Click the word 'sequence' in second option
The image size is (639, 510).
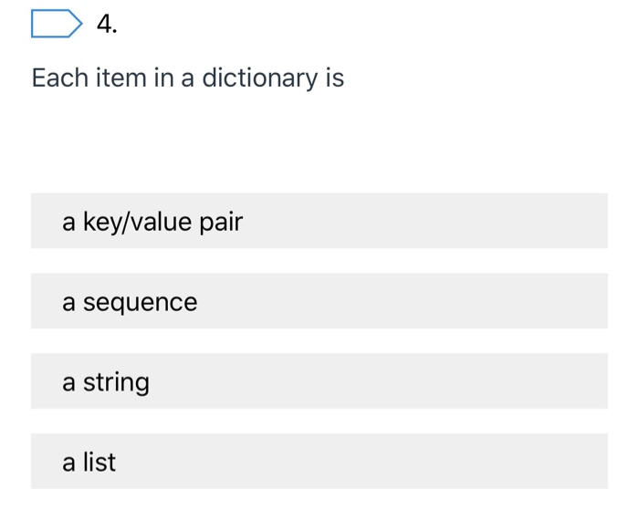pyautogui.click(x=140, y=302)
